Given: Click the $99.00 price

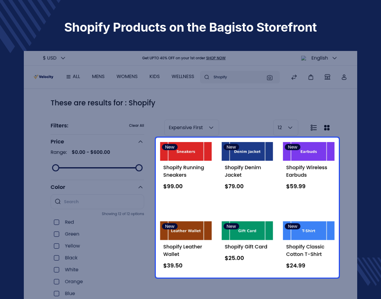Looking at the screenshot, I should click(173, 187).
